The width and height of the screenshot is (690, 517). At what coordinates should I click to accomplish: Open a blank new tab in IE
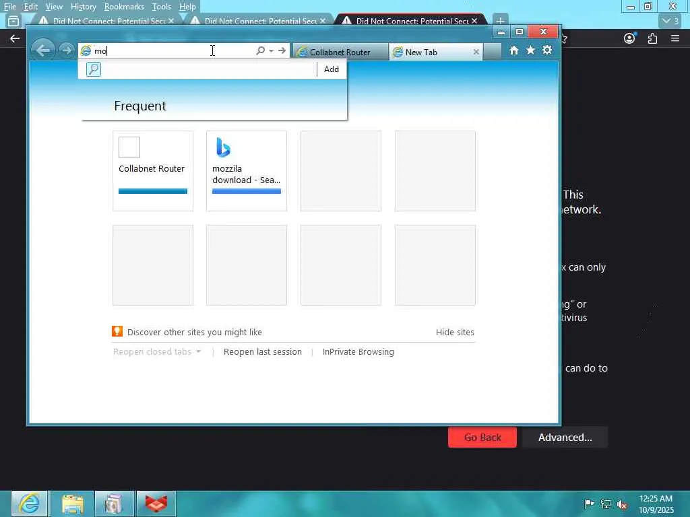point(492,52)
